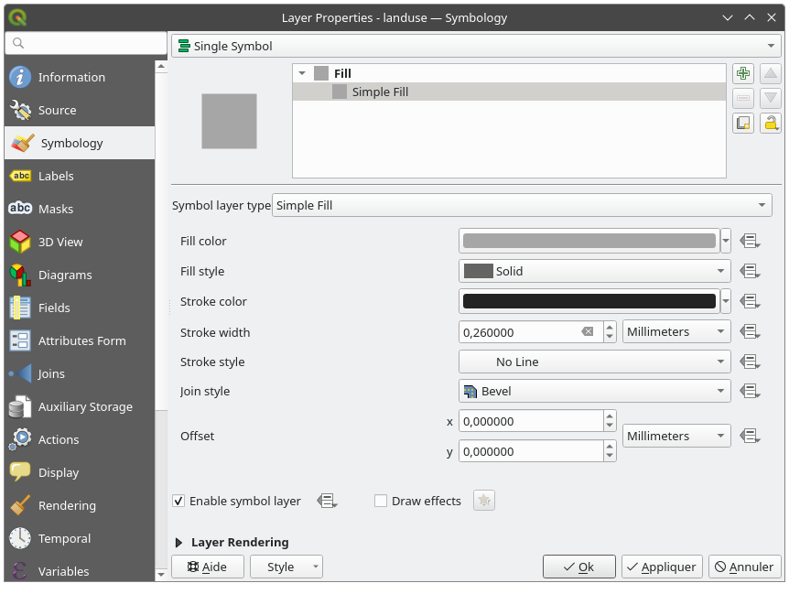Duplicate the Simple Fill symbol layer
Image resolution: width=789 pixels, height=594 pixels.
(x=742, y=122)
